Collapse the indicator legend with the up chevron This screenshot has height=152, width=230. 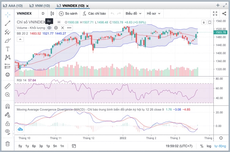pos(20,39)
